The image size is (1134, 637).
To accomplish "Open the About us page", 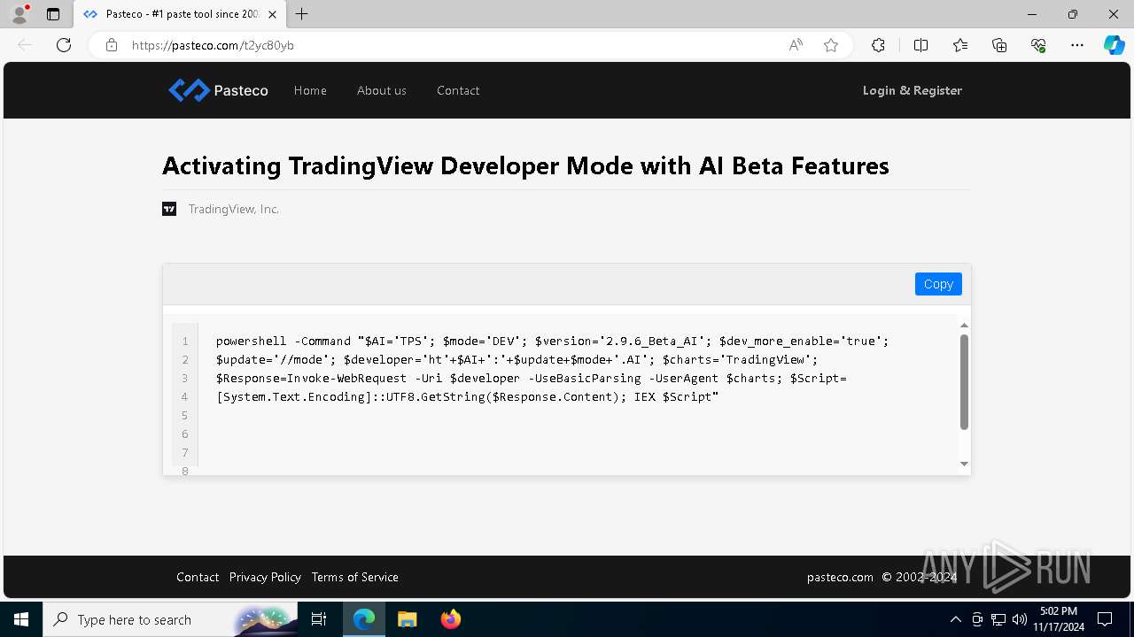I will click(x=382, y=90).
